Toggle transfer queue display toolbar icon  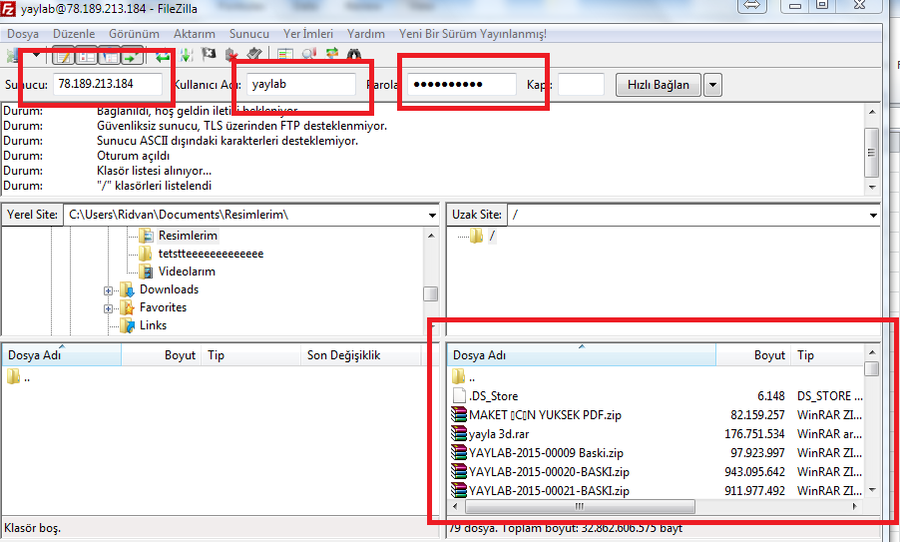132,55
